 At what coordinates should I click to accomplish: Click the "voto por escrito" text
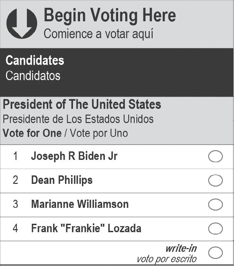pos(166,259)
